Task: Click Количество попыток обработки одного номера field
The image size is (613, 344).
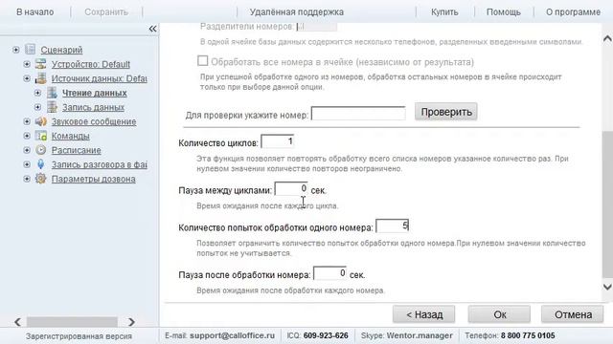Action: (392, 226)
